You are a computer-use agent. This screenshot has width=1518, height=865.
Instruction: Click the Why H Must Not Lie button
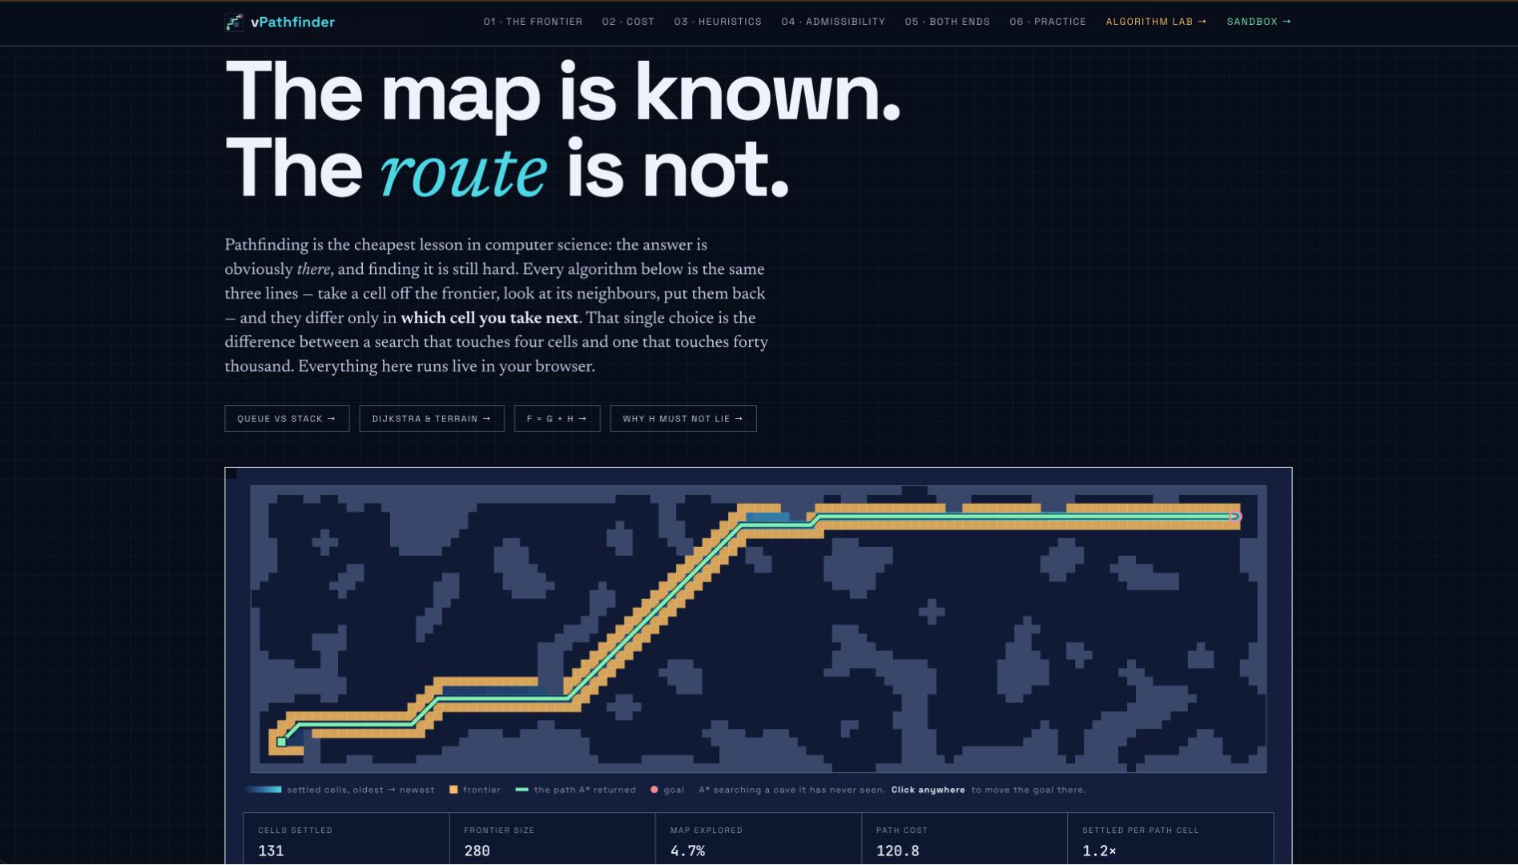point(683,419)
